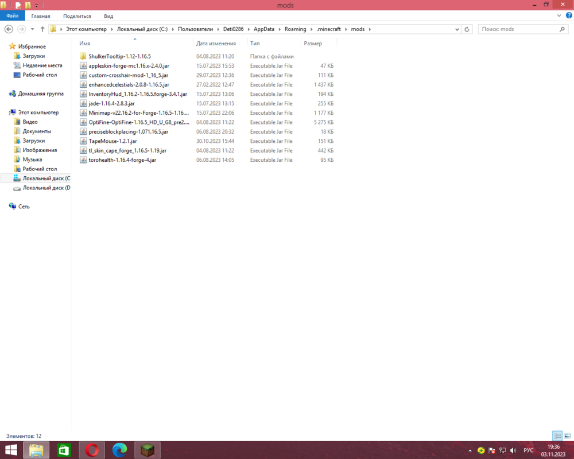The image size is (574, 459).
Task: Open Minecraft from the taskbar
Action: [x=148, y=450]
